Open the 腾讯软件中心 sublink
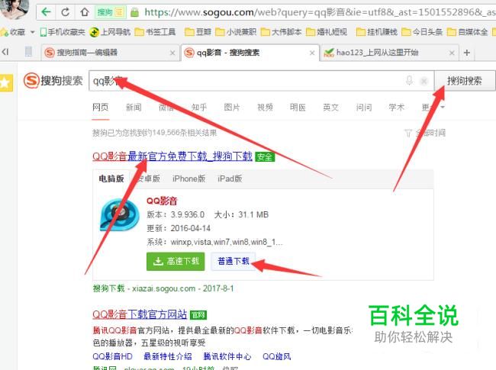Image resolution: width=496 pixels, height=370 pixels. pyautogui.click(x=227, y=357)
